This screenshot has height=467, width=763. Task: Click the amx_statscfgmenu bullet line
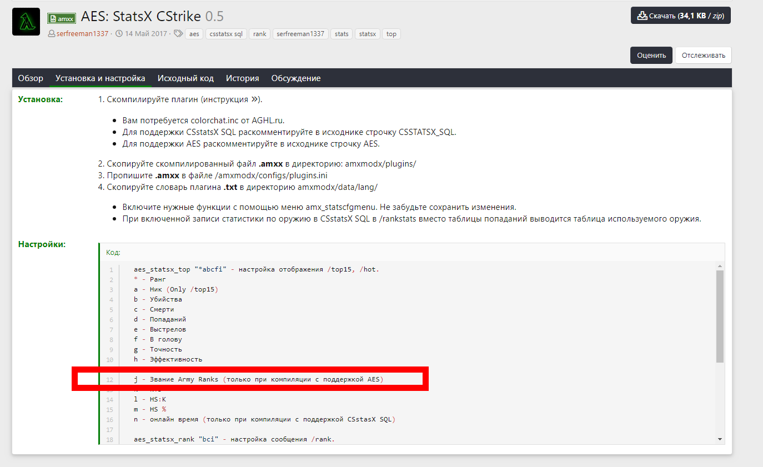319,207
